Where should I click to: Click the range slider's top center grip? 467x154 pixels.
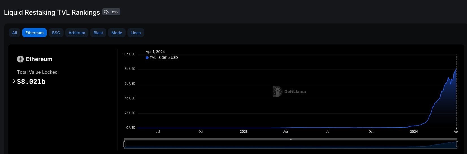click(x=290, y=139)
